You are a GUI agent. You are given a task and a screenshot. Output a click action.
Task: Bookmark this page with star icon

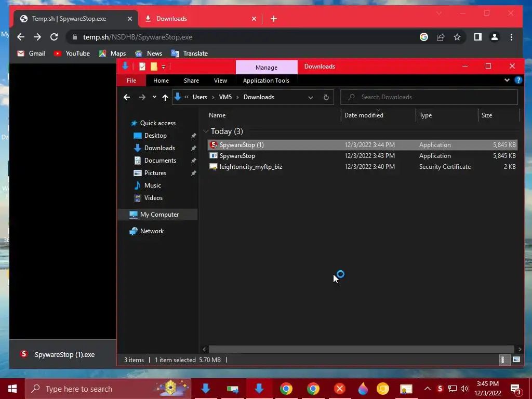457,37
